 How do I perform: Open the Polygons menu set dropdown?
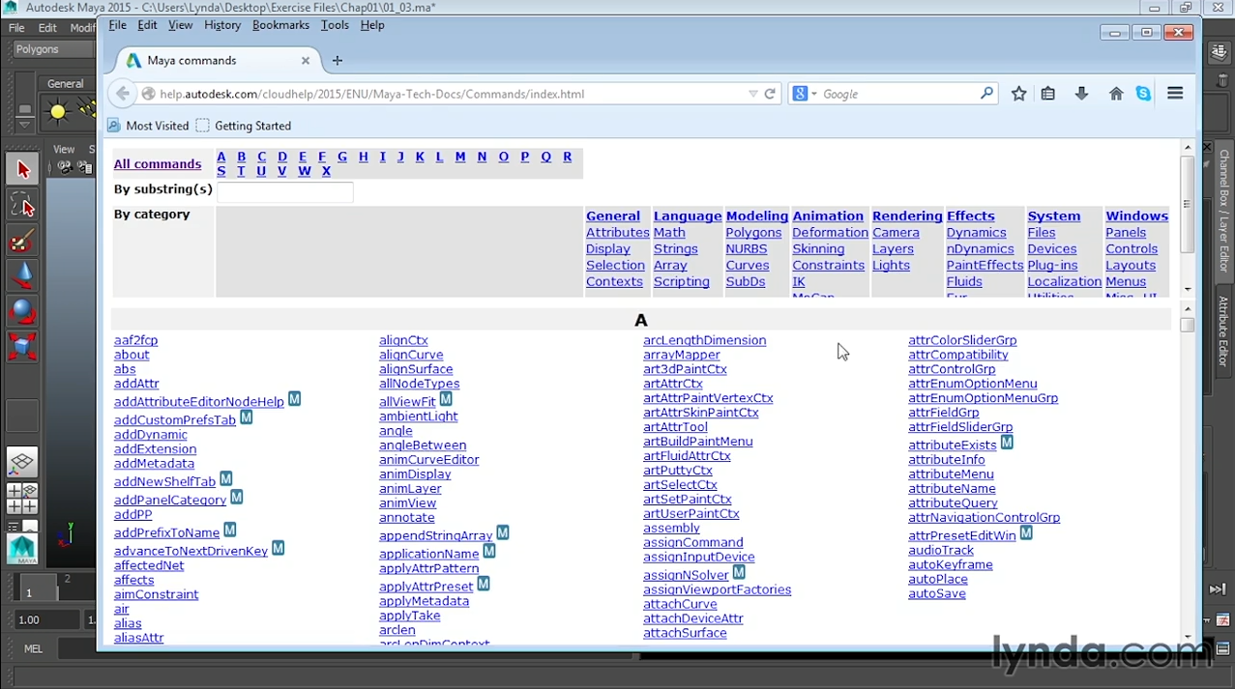click(50, 49)
